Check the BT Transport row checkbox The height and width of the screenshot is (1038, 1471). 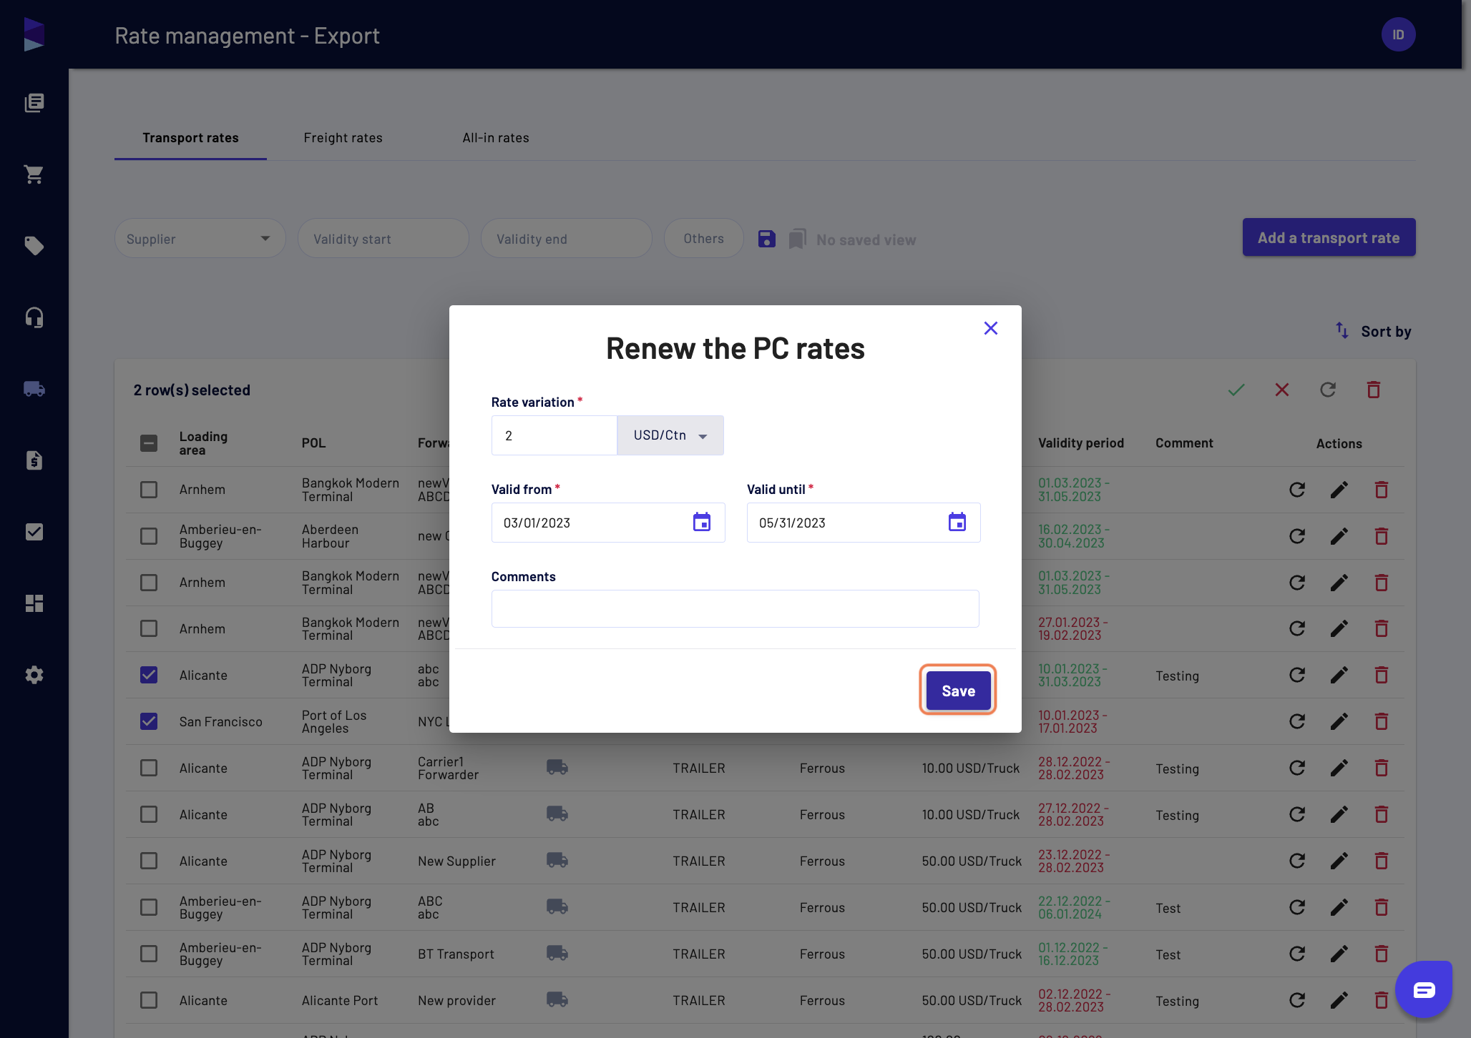[x=149, y=954]
